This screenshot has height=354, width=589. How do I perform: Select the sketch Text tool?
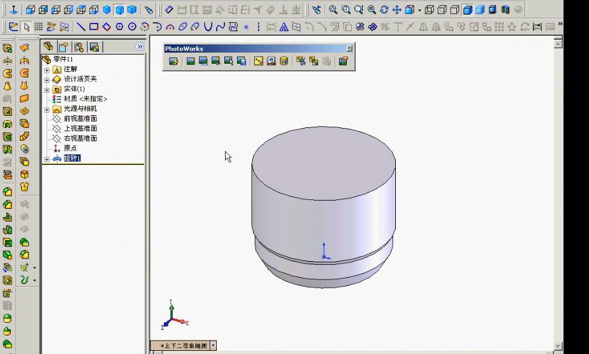(284, 27)
